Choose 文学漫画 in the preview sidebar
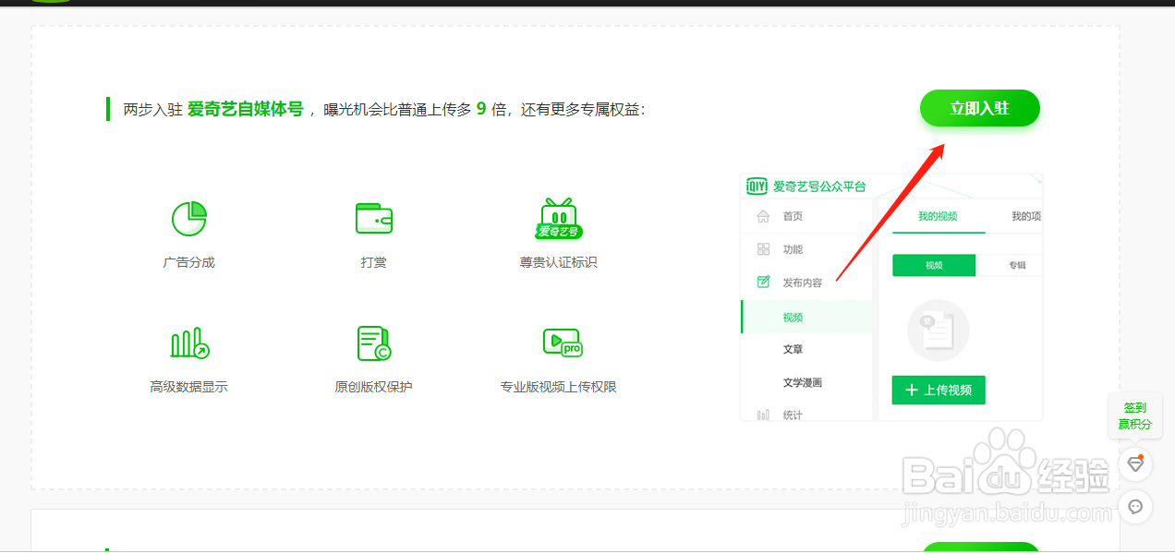This screenshot has width=1175, height=553. coord(802,382)
